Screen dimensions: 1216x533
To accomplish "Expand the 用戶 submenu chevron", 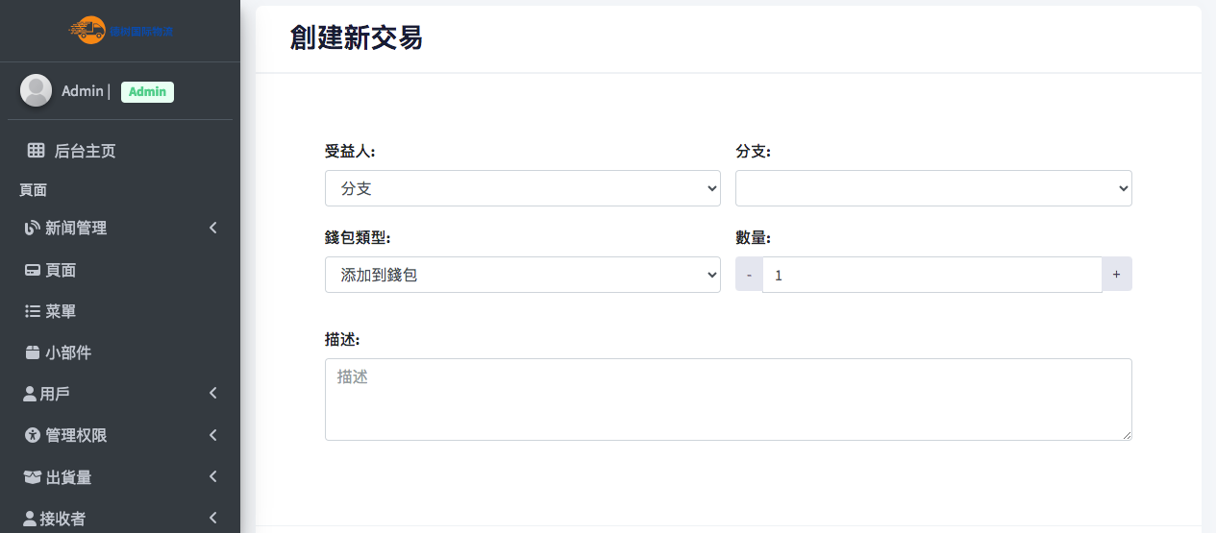I will point(212,393).
